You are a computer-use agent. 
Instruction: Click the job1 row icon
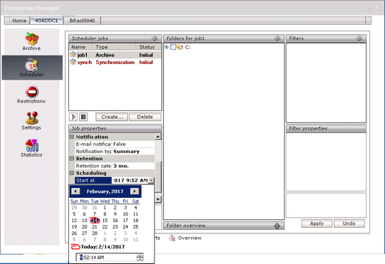click(73, 55)
